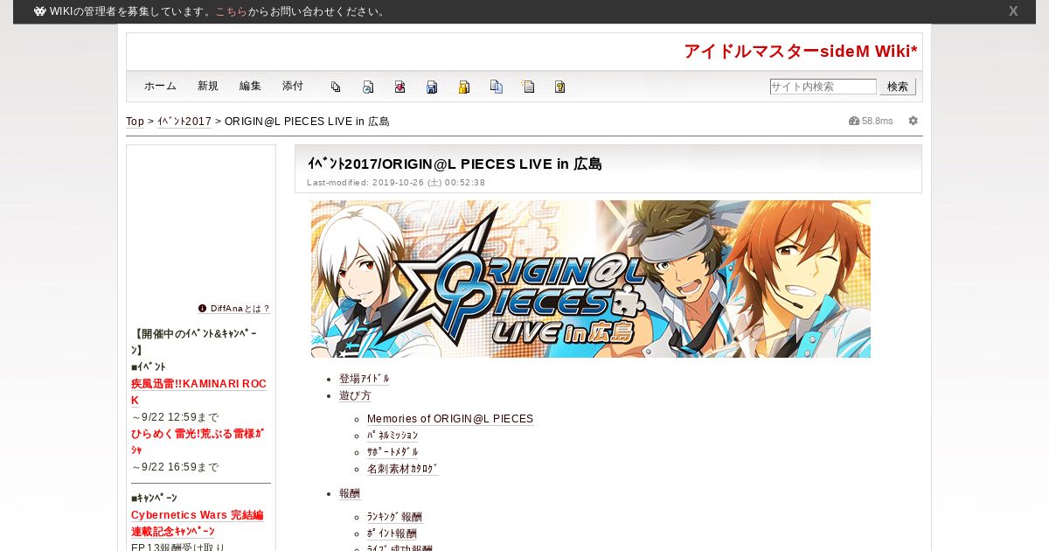Click the gauge icon beside 58.8ms
1049x551 pixels.
(854, 121)
